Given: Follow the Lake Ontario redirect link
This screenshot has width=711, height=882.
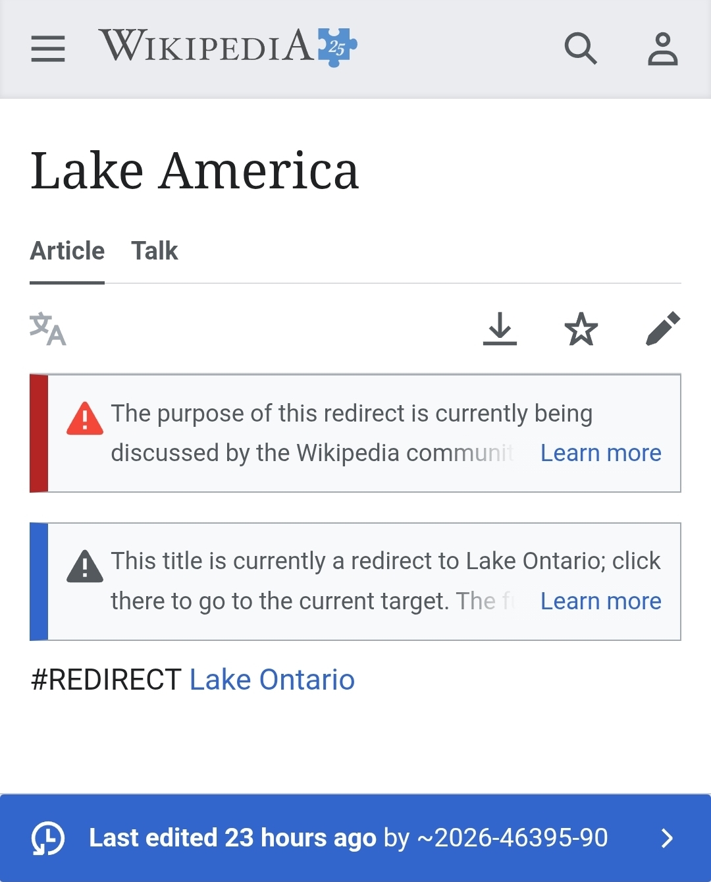Looking at the screenshot, I should 272,680.
